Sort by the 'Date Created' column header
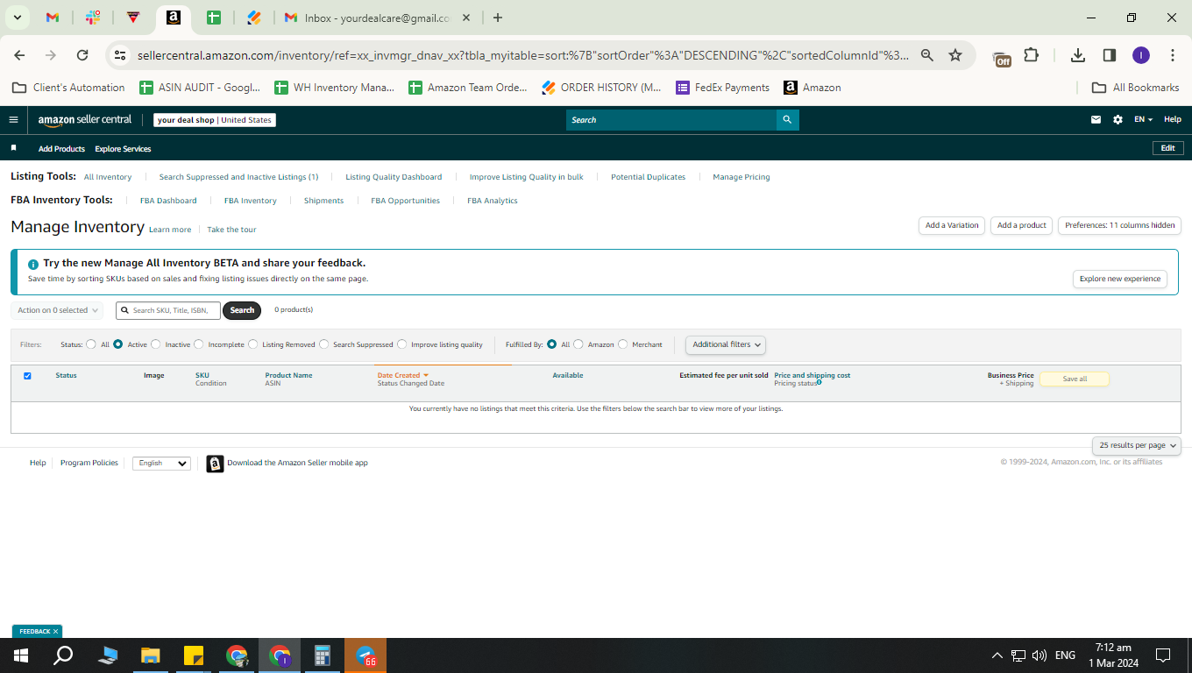 pos(402,375)
